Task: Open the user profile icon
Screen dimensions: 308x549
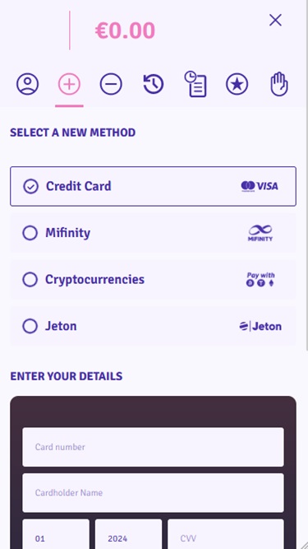Action: (27, 84)
